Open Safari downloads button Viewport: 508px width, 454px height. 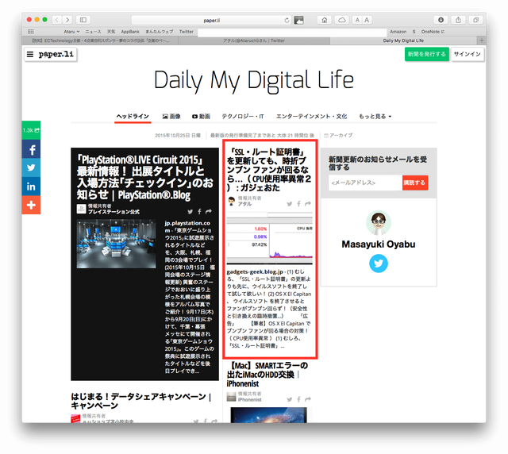tap(441, 20)
